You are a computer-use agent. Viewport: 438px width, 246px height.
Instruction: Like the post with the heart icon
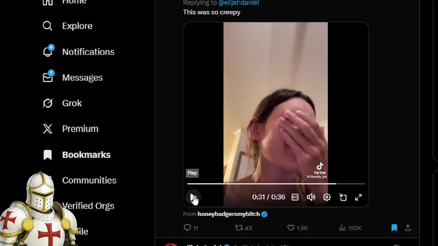pyautogui.click(x=297, y=228)
